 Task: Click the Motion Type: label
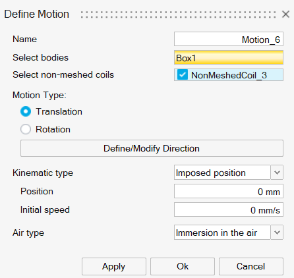pos(40,95)
